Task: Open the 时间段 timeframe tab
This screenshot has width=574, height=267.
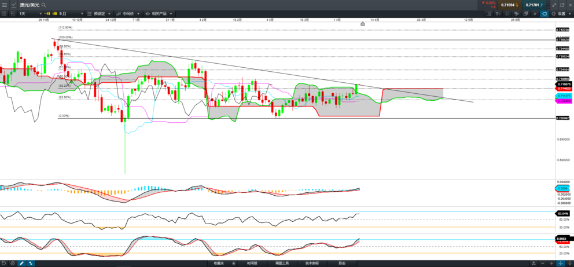Action: pyautogui.click(x=252, y=263)
